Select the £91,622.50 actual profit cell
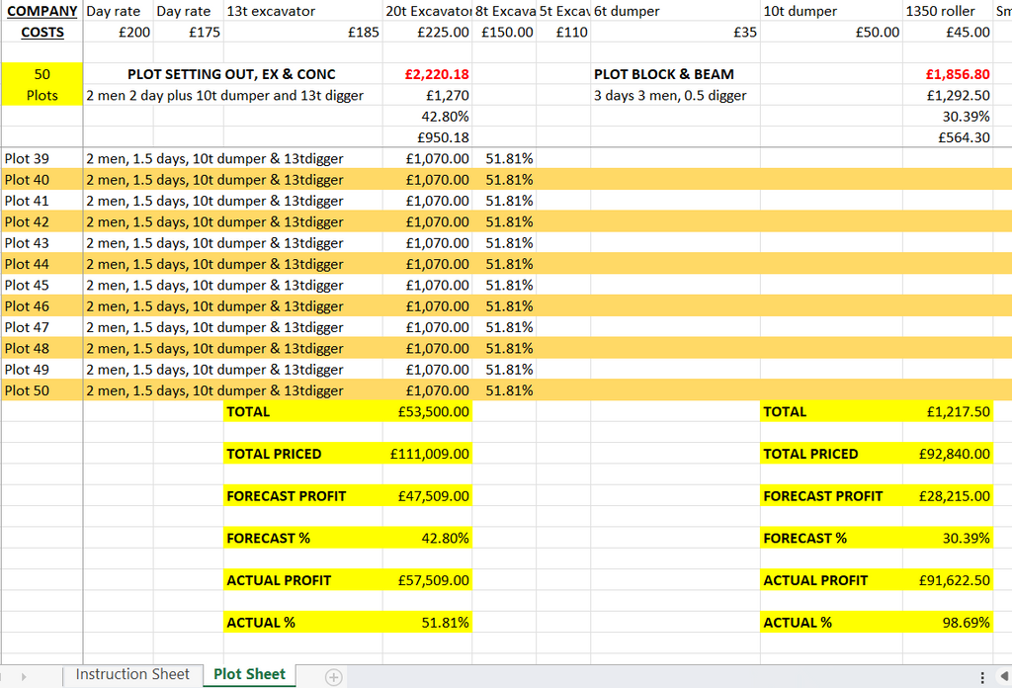Viewport: 1012px width, 688px height. click(x=948, y=580)
